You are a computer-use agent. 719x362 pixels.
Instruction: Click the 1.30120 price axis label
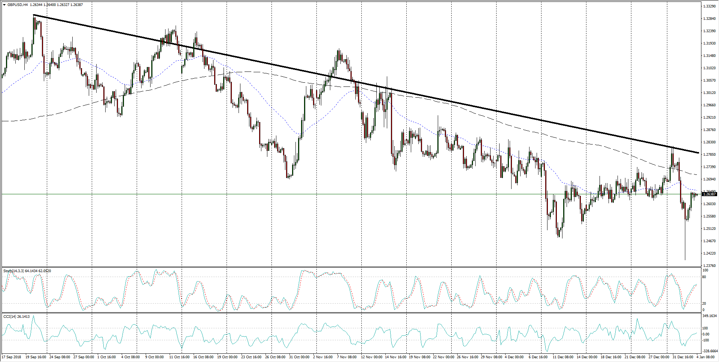[709, 93]
